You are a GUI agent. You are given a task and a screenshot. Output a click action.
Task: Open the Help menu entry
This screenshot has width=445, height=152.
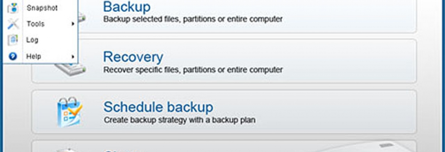34,57
